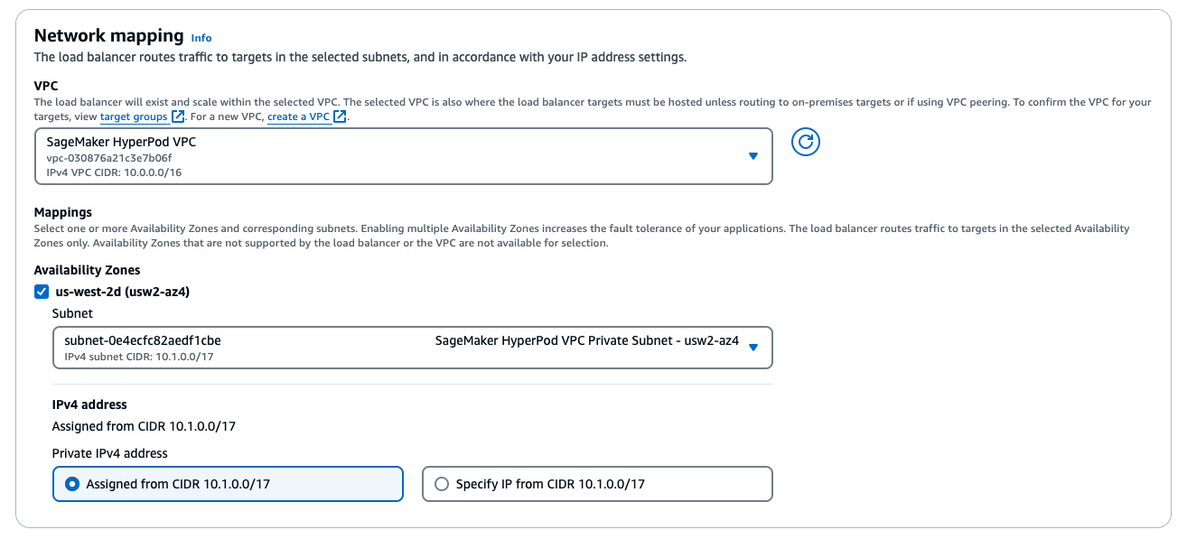Uncheck the us-west-2d availability zone checkbox
The image size is (1187, 539).
41,292
